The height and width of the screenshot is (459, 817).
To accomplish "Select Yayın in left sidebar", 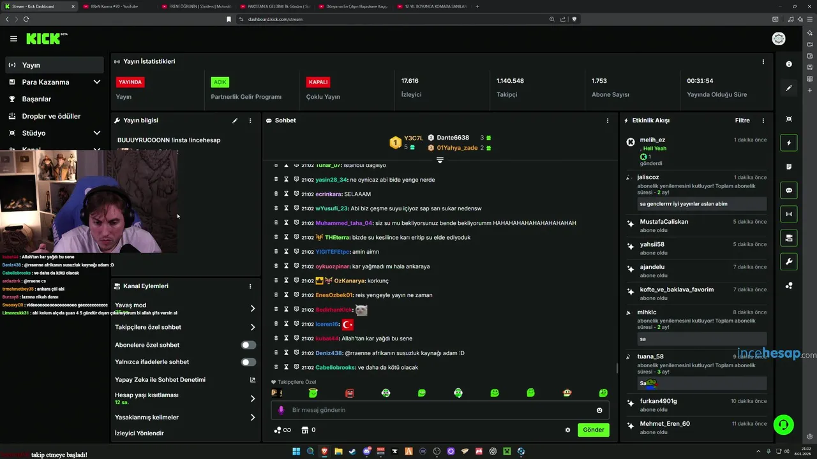I will (54, 65).
